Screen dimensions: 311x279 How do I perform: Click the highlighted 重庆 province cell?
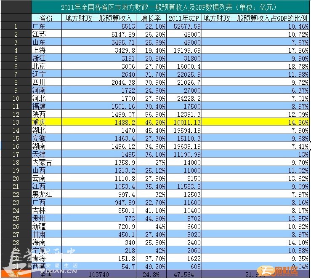click(46, 122)
